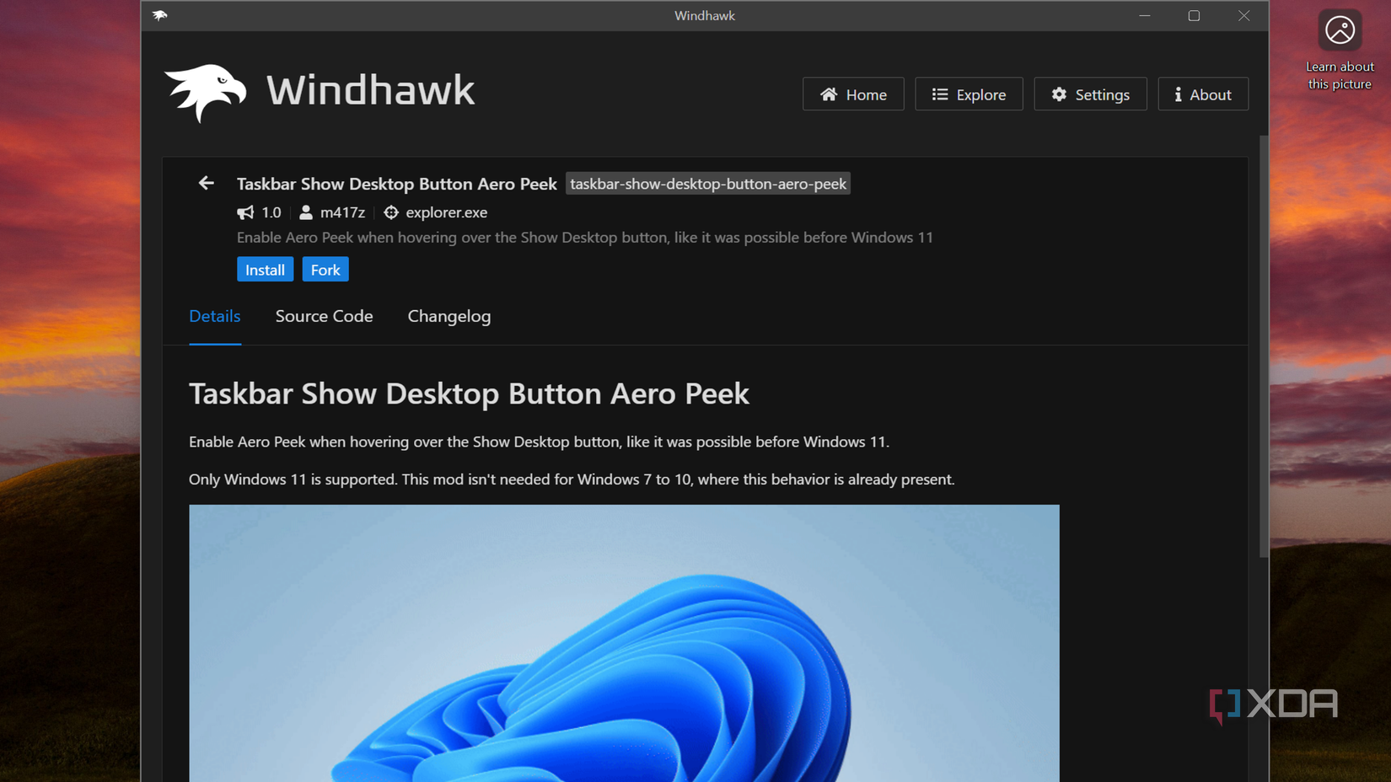Viewport: 1391px width, 782px height.
Task: Click the target icon next to explorer.exe
Action: 391,212
